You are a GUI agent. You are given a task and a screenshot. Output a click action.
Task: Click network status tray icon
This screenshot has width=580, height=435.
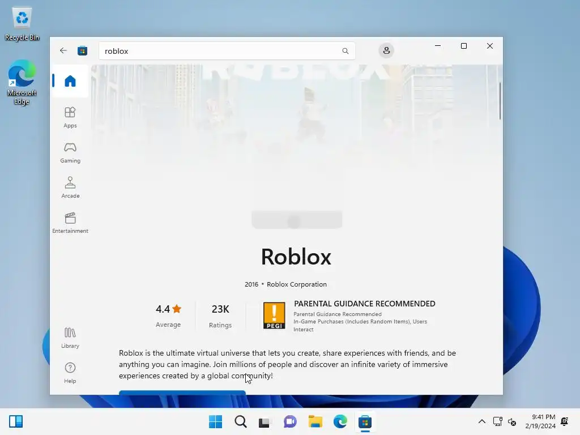coord(497,421)
